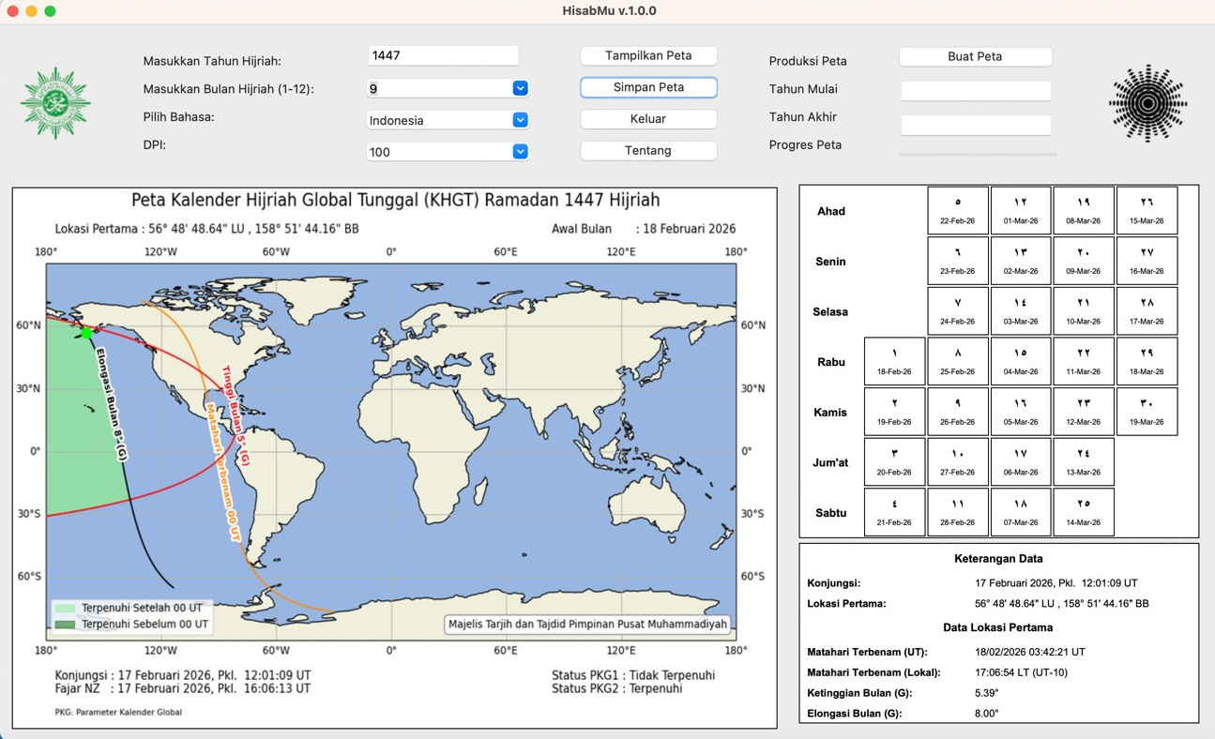The height and width of the screenshot is (739, 1215).
Task: Click the Keluar button to exit
Action: (648, 119)
